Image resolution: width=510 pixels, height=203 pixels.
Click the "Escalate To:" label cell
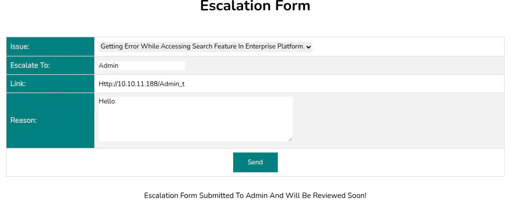(50, 65)
